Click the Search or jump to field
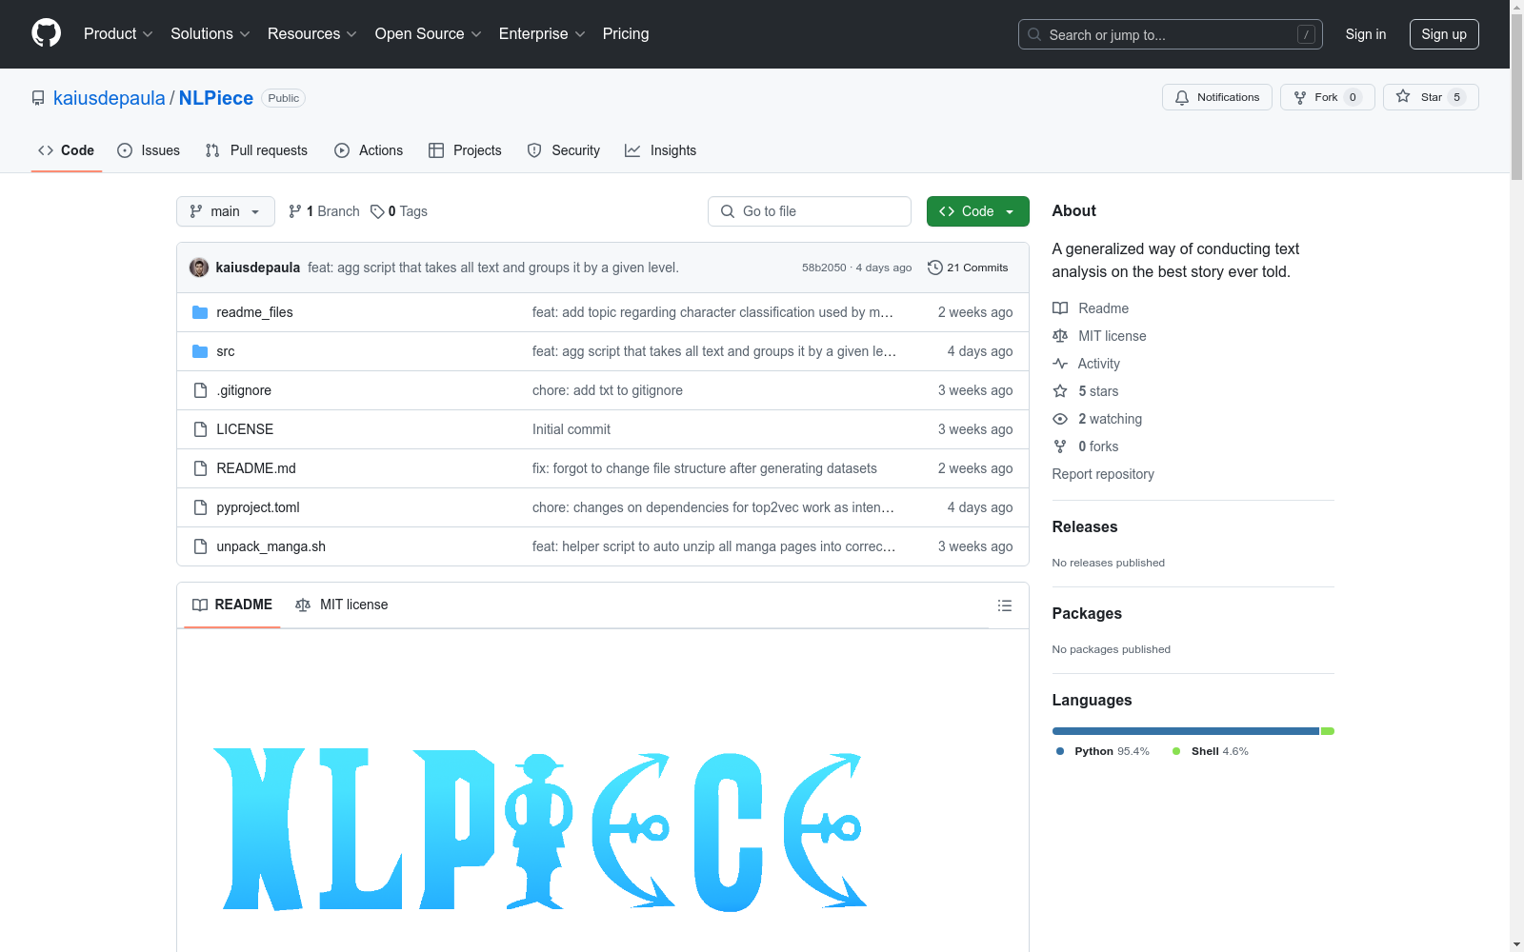 tap(1171, 34)
